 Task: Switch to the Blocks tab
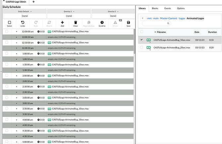(155, 8)
